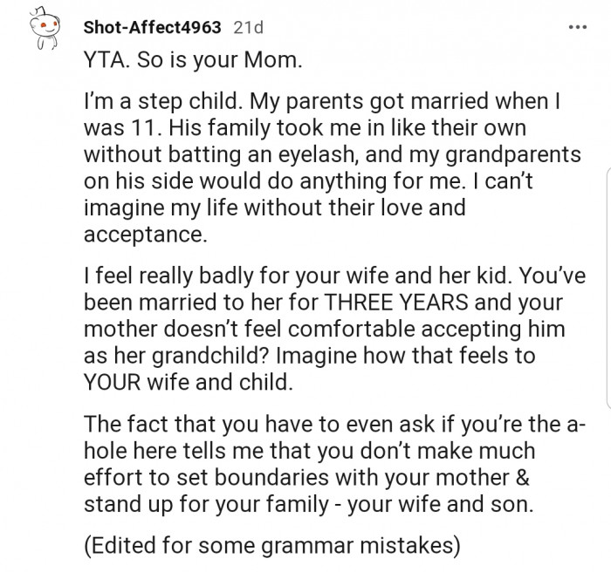The height and width of the screenshot is (572, 611).
Task: Click the word "grandchild?"
Action: (x=209, y=356)
